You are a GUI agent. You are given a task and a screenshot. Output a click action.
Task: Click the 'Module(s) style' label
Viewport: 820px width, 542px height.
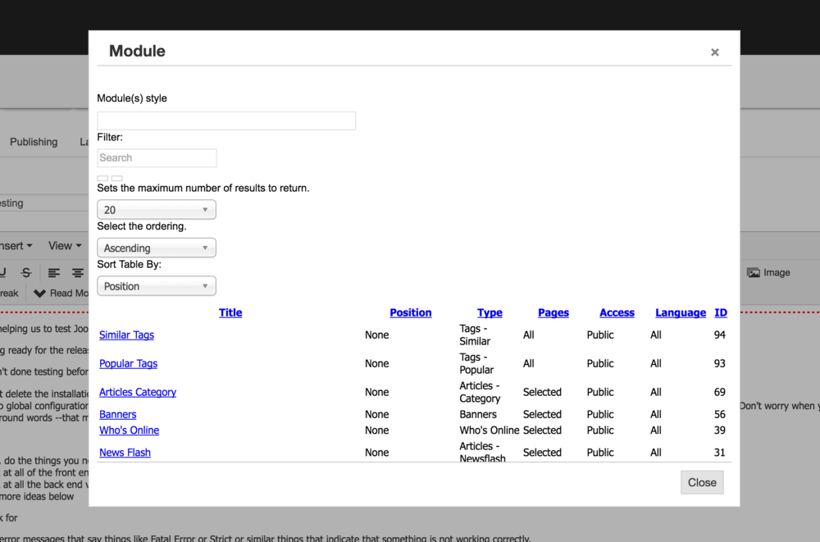pos(132,98)
